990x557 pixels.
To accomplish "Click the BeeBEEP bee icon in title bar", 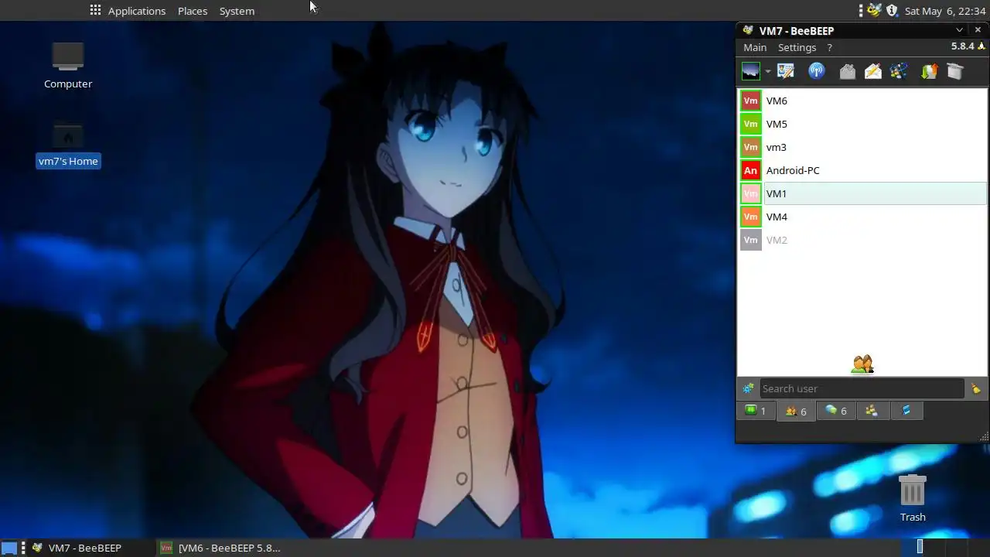I will [747, 30].
